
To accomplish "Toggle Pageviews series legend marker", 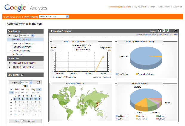I will pos(64,77).
